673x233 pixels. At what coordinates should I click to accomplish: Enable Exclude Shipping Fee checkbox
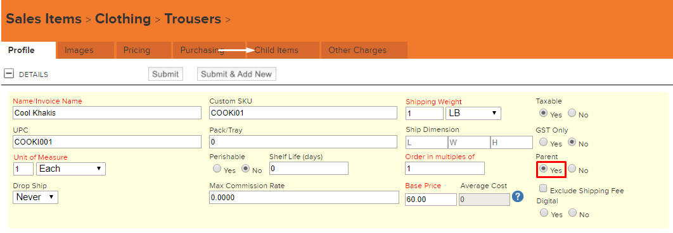click(x=543, y=189)
